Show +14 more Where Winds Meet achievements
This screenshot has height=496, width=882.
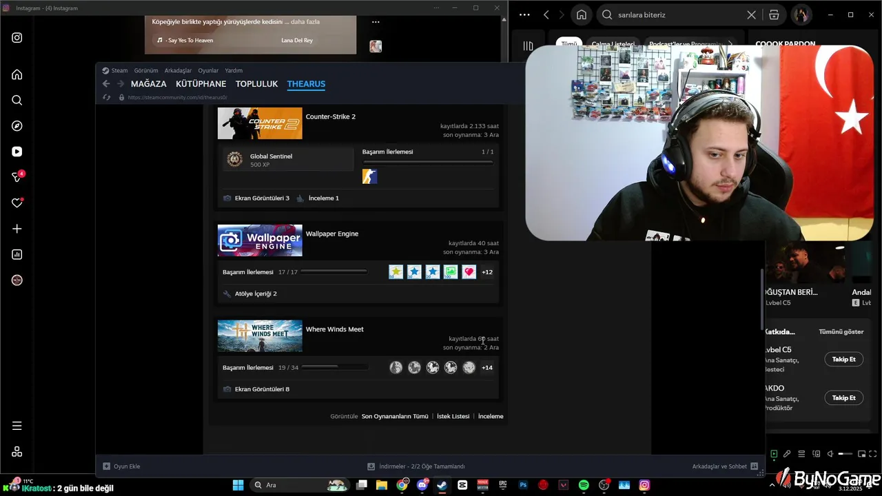(x=487, y=368)
